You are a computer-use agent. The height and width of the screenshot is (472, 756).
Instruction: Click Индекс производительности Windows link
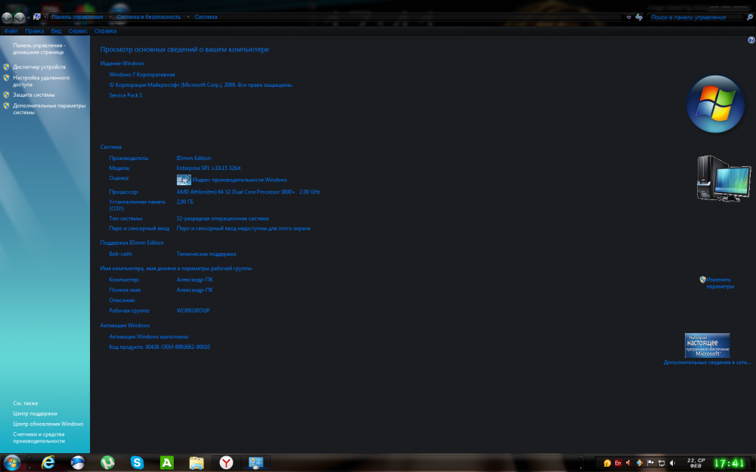[x=240, y=180]
